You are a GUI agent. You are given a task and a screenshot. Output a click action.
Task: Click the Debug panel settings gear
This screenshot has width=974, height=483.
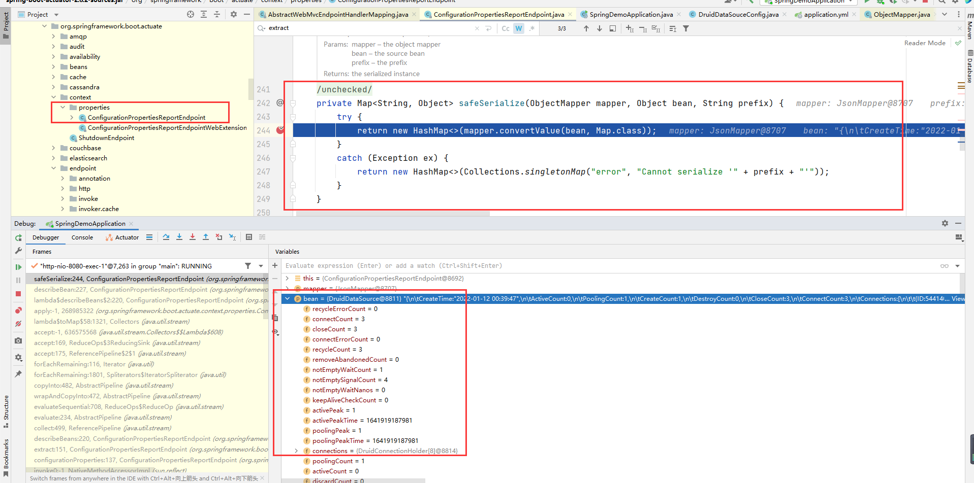[x=945, y=223]
